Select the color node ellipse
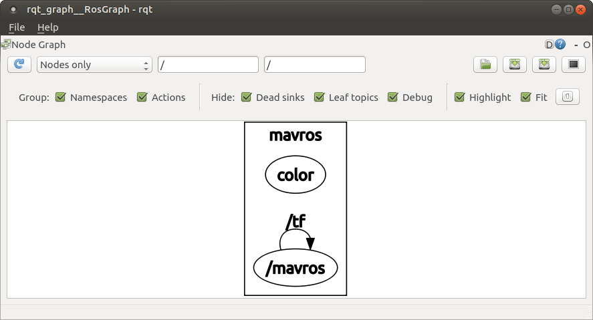Screen dimensions: 593x320 (x=295, y=176)
